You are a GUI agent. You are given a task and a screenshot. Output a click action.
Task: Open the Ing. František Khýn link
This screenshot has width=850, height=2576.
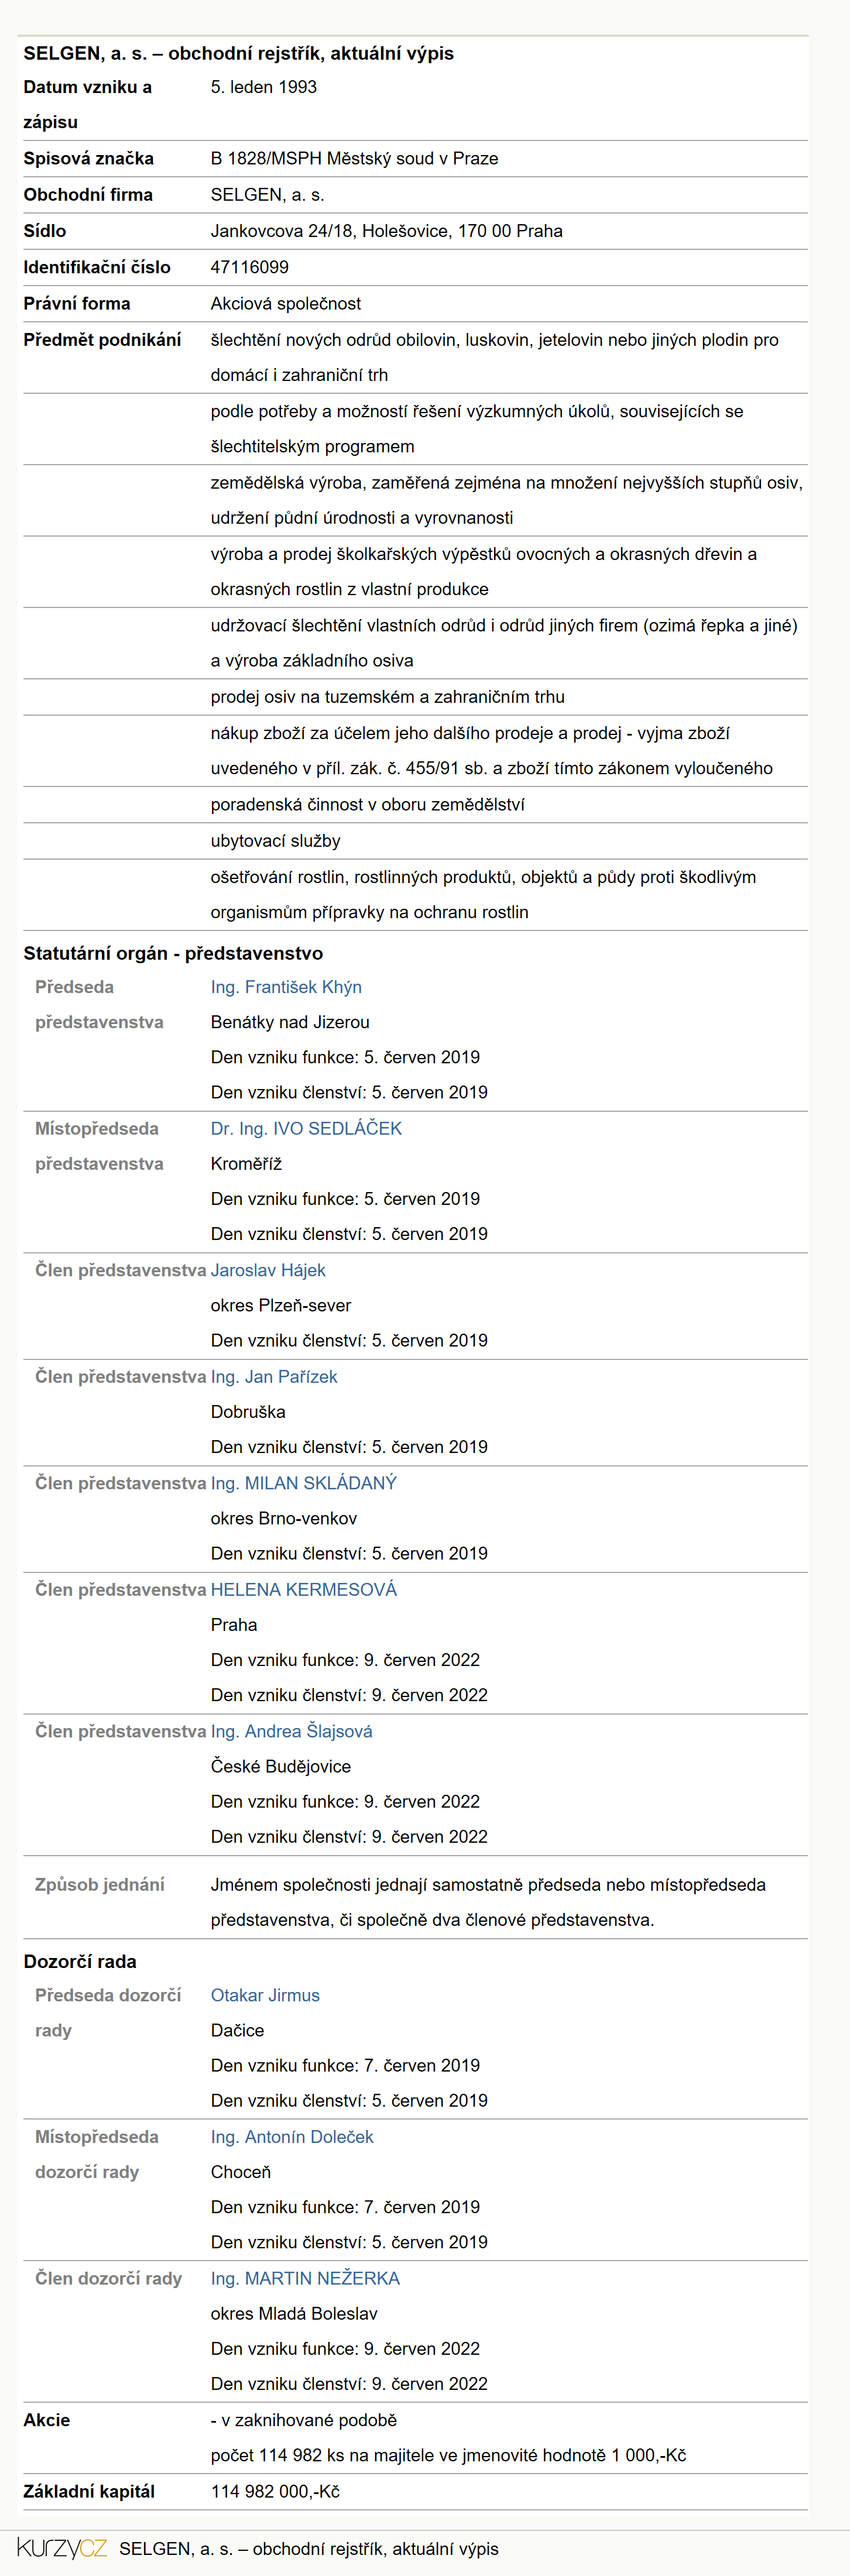(286, 987)
